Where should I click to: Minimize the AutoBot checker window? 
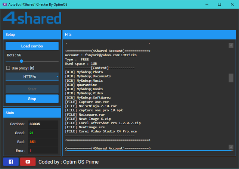(207, 4)
